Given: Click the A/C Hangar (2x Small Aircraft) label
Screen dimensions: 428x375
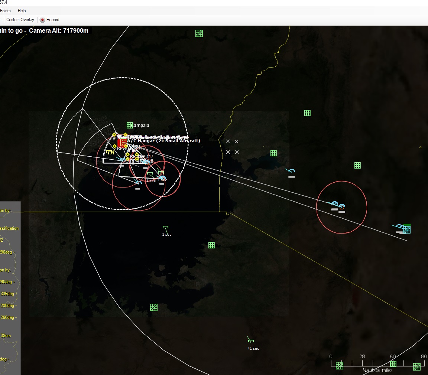Looking at the screenshot, I should pyautogui.click(x=163, y=141).
